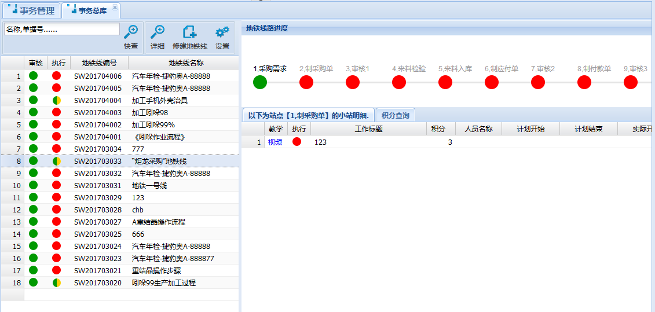Screen dimensions: 655x312
Task: Select row SW201703027 A重结晶操作流程
Action: click(x=158, y=222)
